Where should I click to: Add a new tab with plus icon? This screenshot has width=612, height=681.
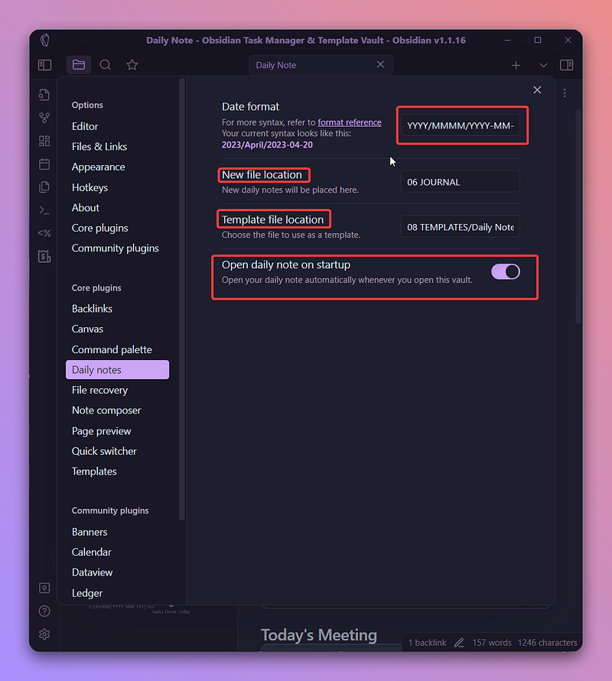pyautogui.click(x=516, y=65)
